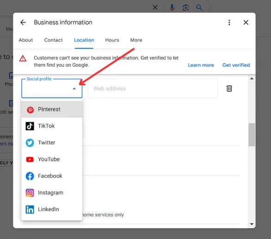Click the dialog's vertical scrollbar thumb
The height and width of the screenshot is (239, 271).
tap(252, 135)
